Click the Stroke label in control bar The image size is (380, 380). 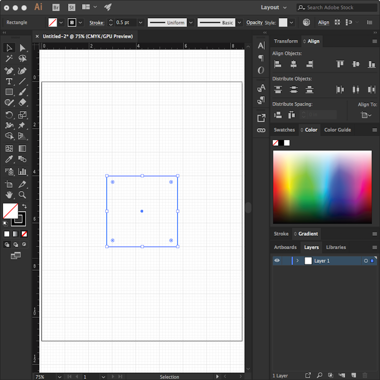click(97, 23)
